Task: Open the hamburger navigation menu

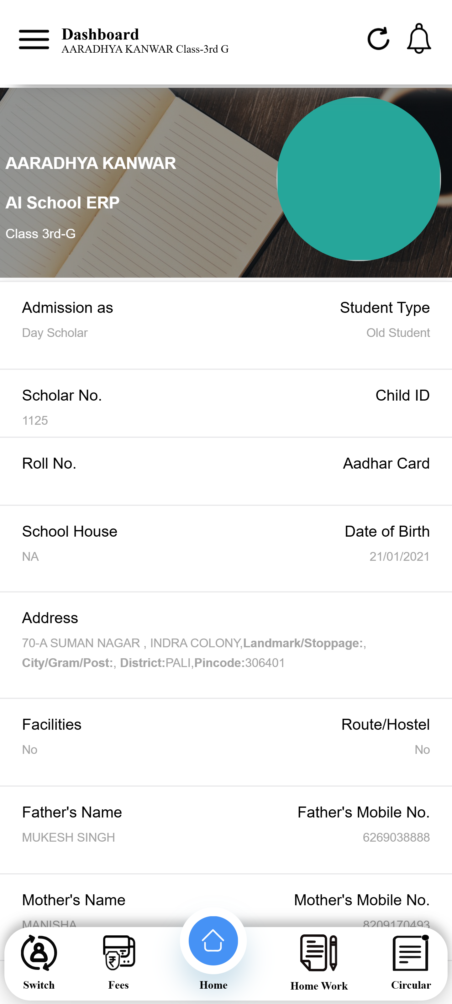Action: [34, 39]
